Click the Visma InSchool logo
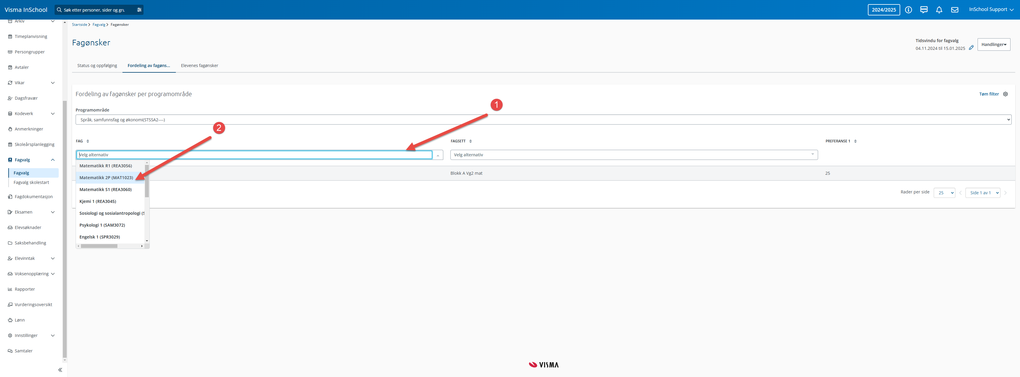1020x377 pixels. coord(26,9)
